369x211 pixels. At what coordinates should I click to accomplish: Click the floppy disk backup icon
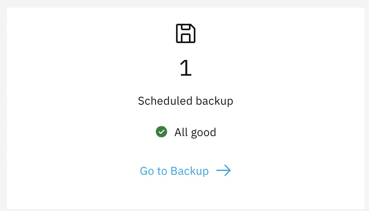coord(186,33)
